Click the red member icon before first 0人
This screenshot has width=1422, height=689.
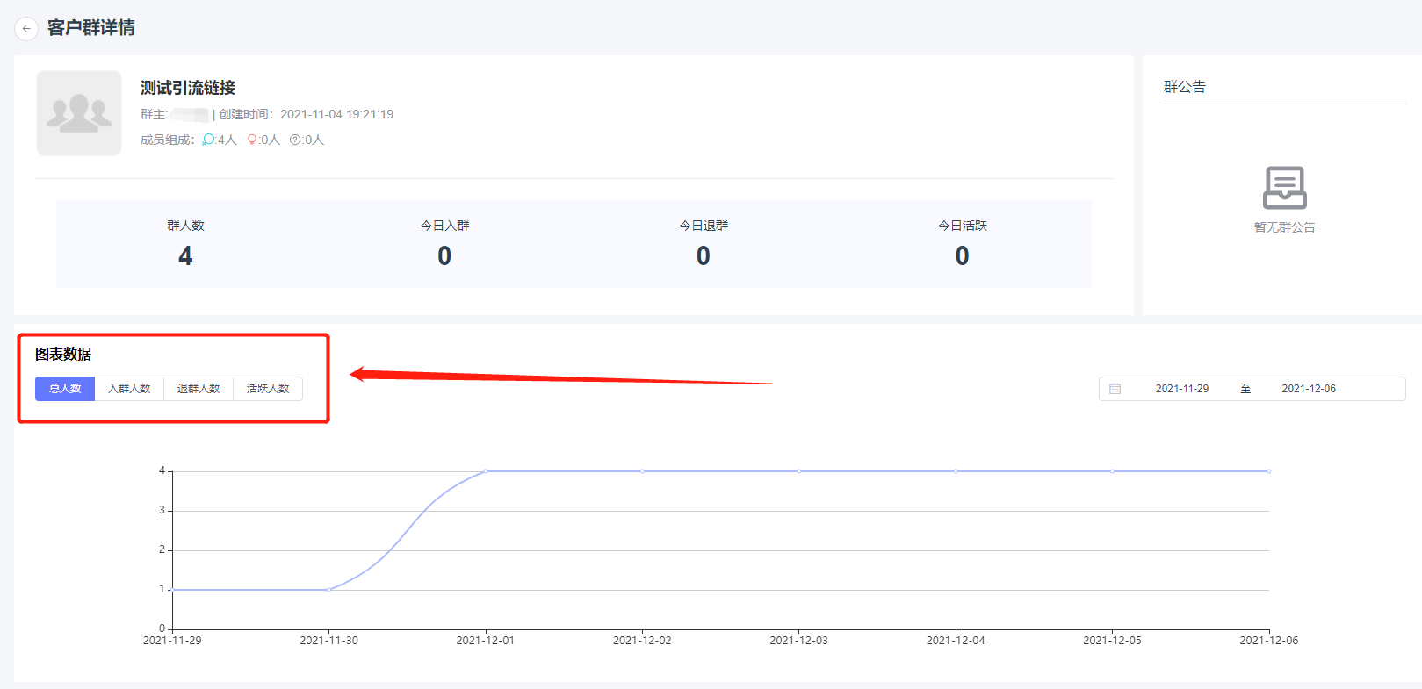[x=252, y=140]
